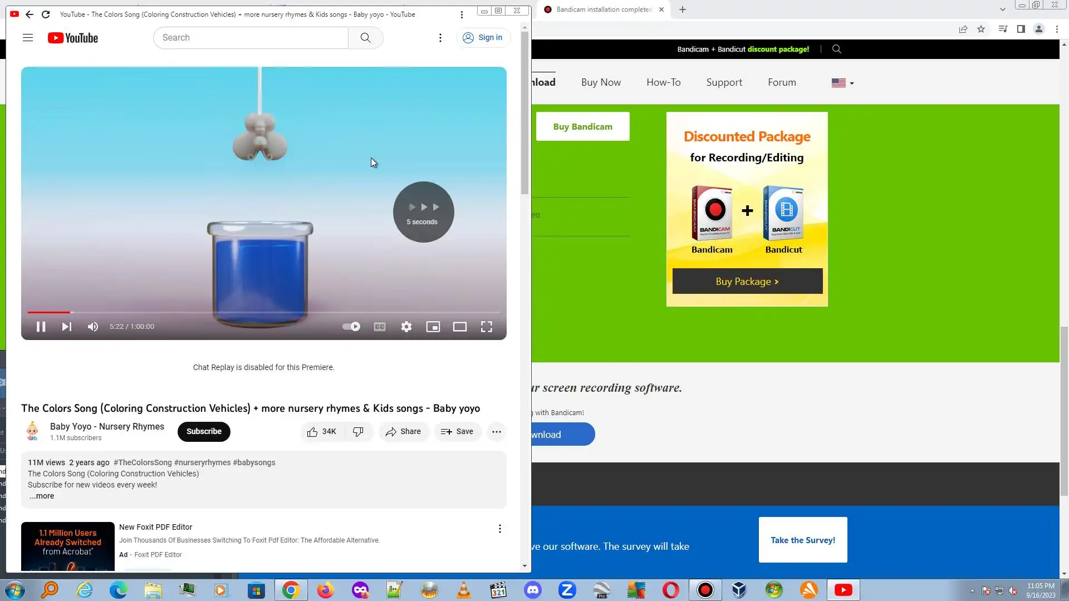The height and width of the screenshot is (601, 1069).
Task: Dislike the video with thumbs down
Action: (x=358, y=432)
